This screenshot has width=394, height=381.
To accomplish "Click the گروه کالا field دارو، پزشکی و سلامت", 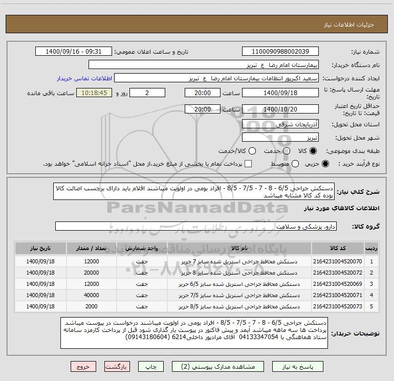I will [x=196, y=226].
